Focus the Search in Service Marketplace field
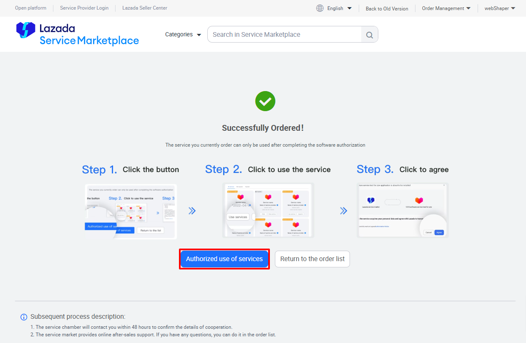 (284, 35)
